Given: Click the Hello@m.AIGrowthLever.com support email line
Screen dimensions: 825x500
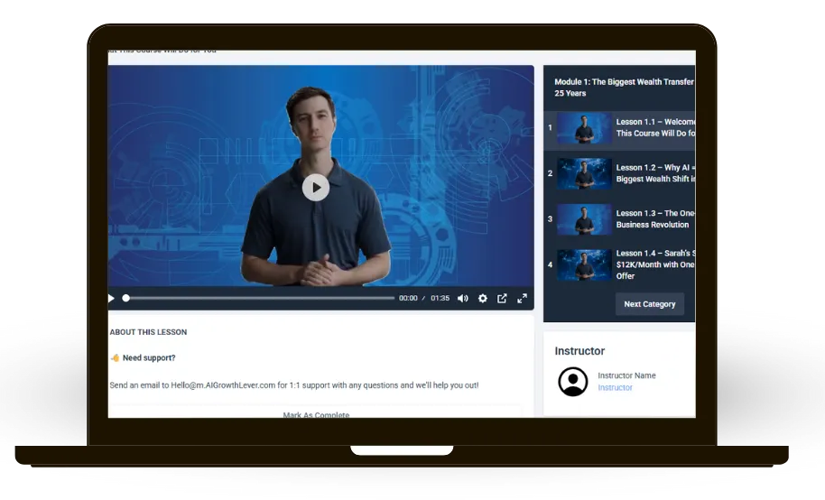Looking at the screenshot, I should click(294, 385).
